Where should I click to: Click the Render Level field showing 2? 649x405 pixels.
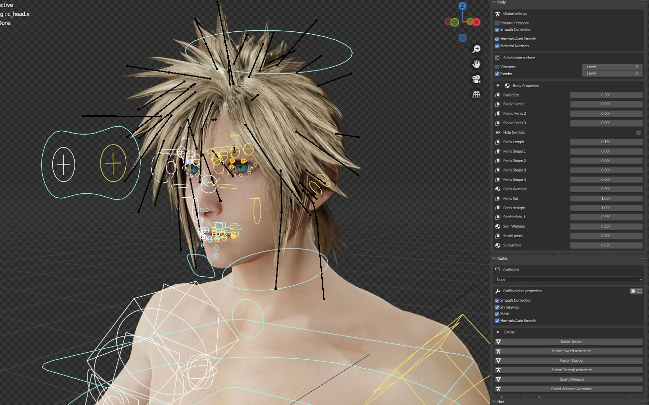pyautogui.click(x=613, y=74)
